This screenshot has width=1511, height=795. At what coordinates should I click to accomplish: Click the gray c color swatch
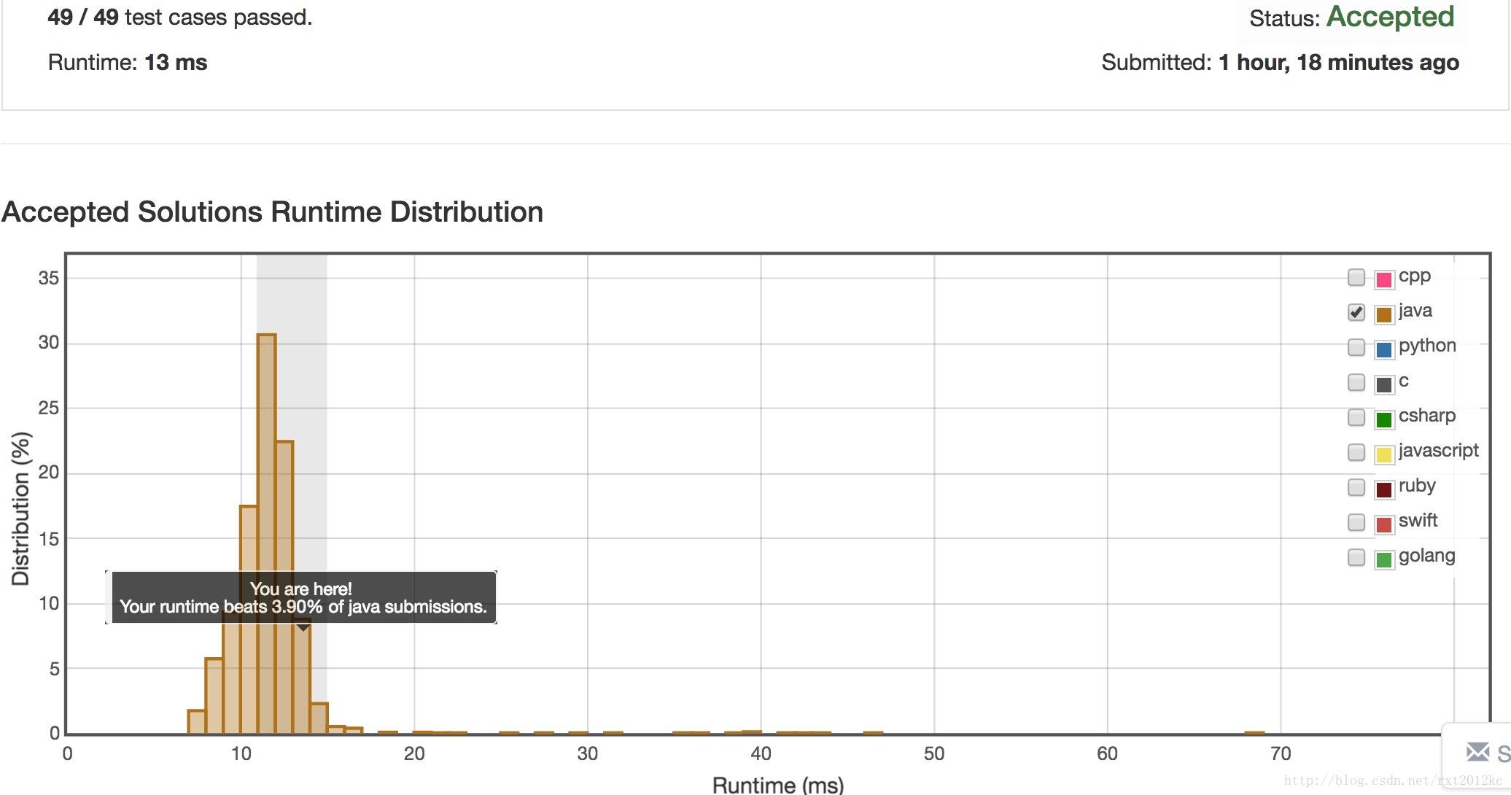point(1383,384)
